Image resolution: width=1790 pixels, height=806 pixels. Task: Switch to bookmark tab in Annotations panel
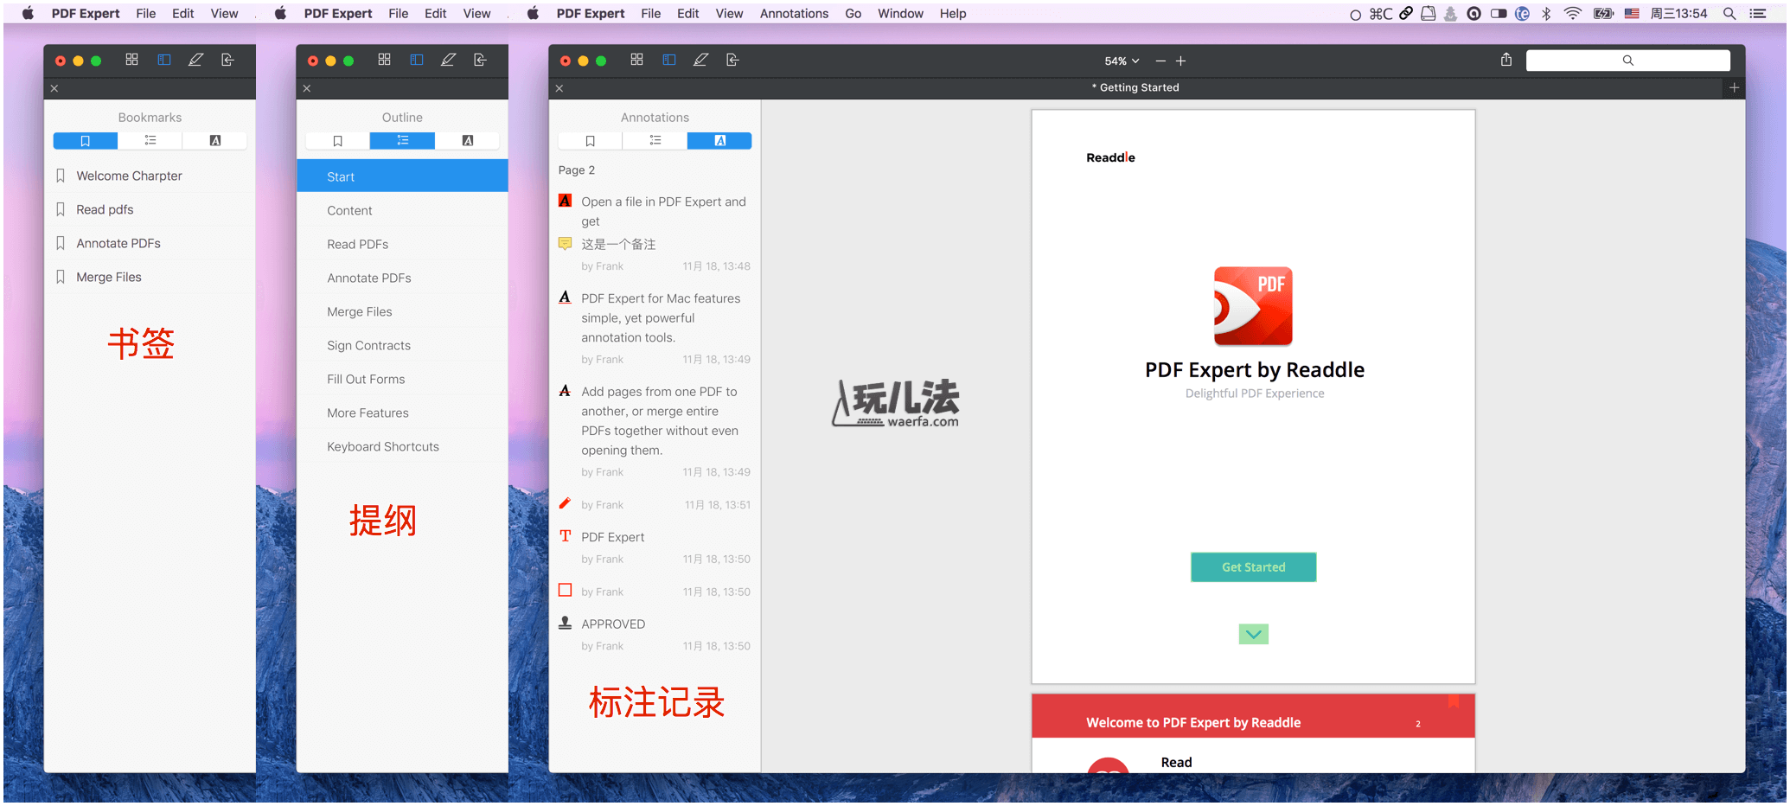coord(590,141)
